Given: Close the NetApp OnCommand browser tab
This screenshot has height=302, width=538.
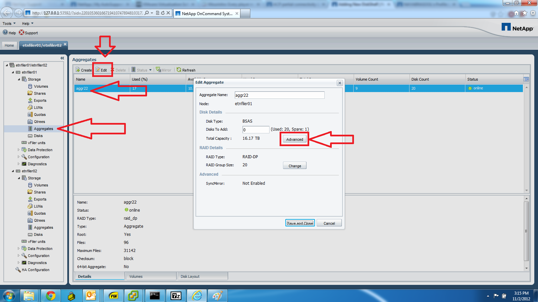Looking at the screenshot, I should pyautogui.click(x=237, y=13).
